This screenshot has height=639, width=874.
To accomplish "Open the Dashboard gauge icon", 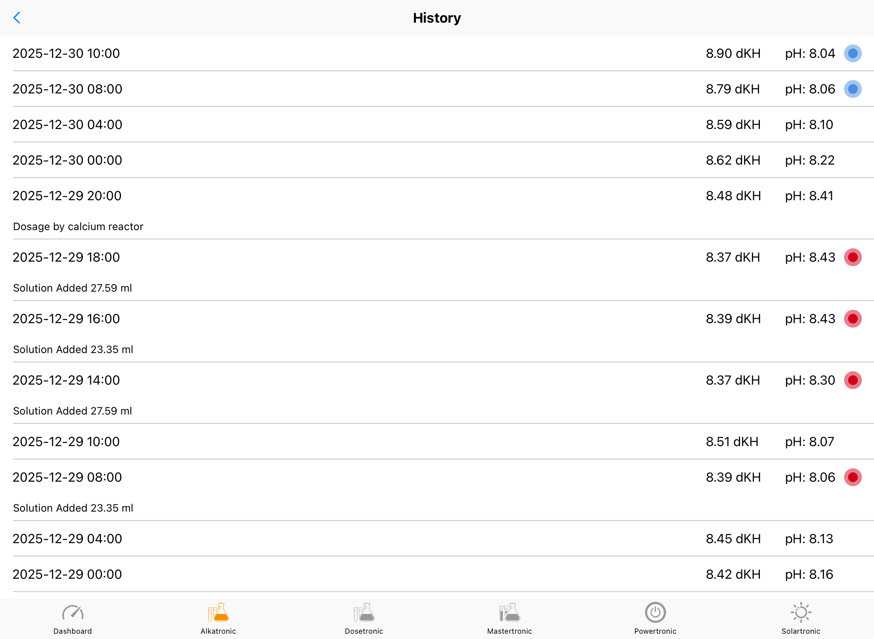I will [73, 613].
